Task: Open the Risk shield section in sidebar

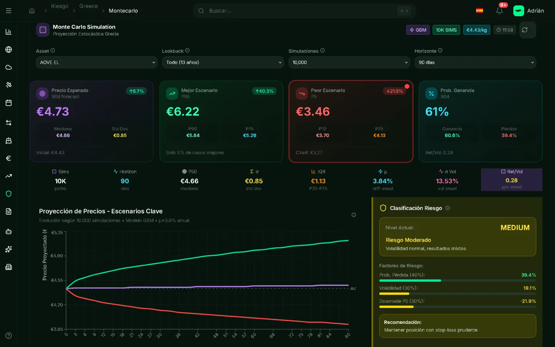Action: 8,194
